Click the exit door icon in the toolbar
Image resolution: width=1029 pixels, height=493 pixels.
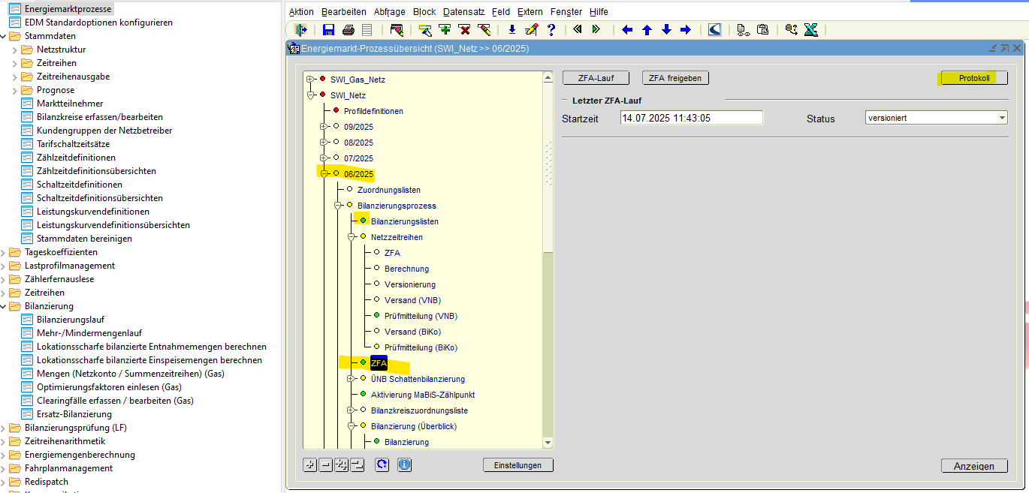coord(301,30)
